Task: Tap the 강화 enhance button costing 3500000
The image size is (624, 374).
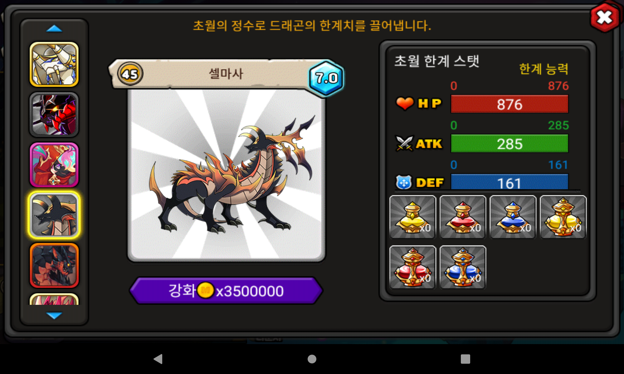Action: tap(226, 291)
